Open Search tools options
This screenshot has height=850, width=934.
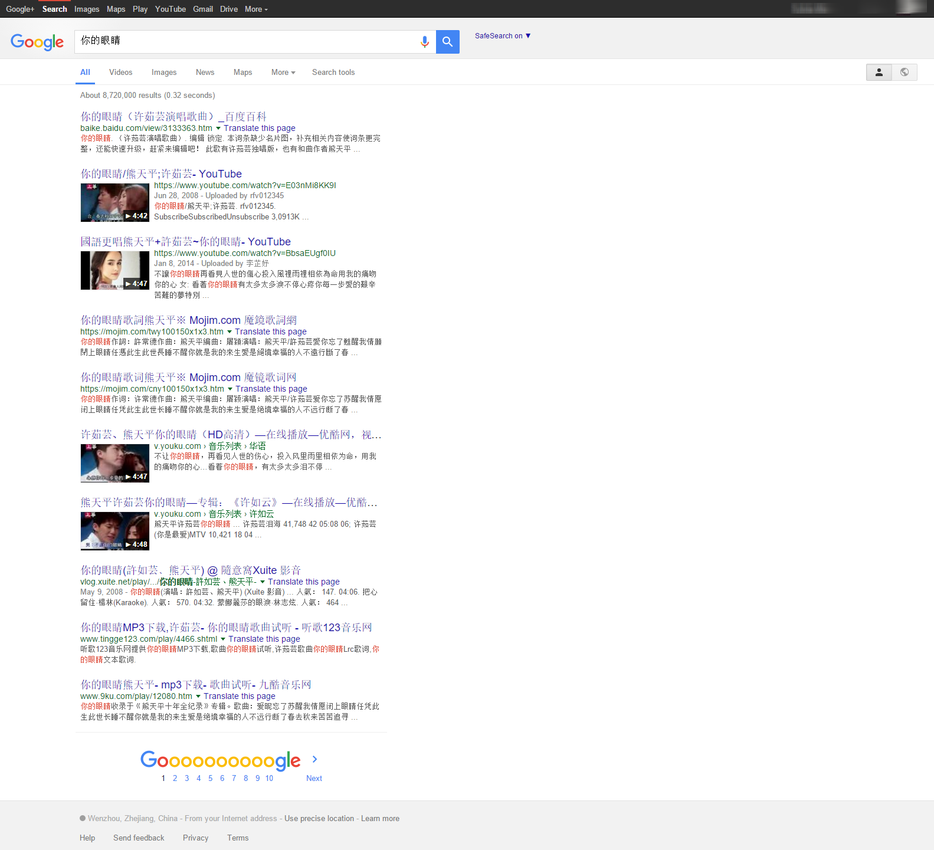(x=333, y=72)
